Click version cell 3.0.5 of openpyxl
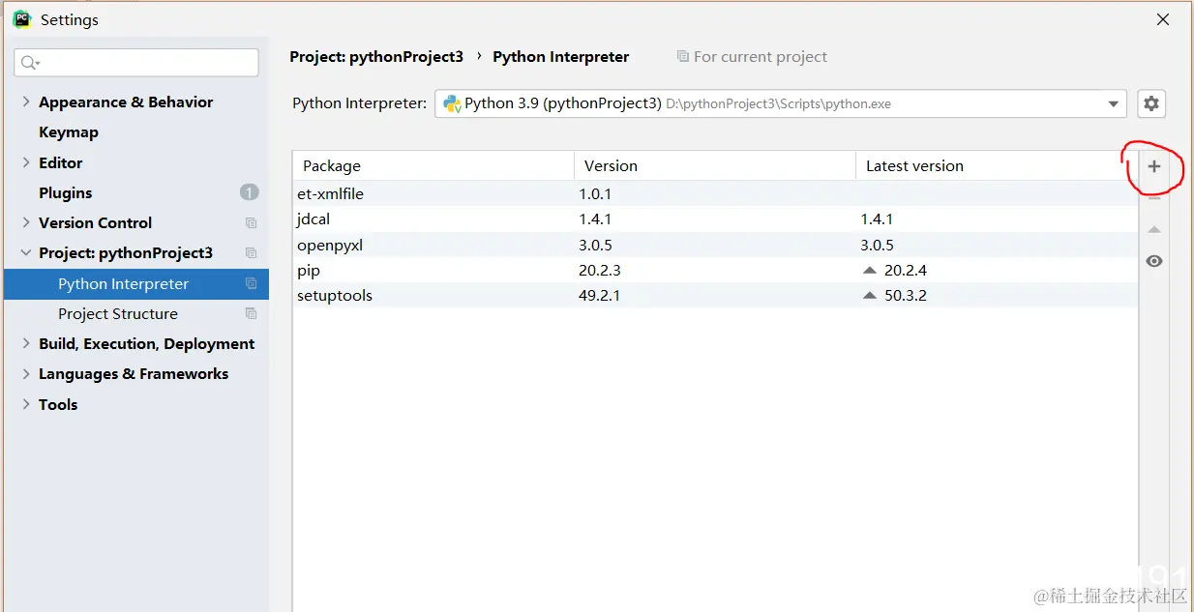 pos(595,245)
